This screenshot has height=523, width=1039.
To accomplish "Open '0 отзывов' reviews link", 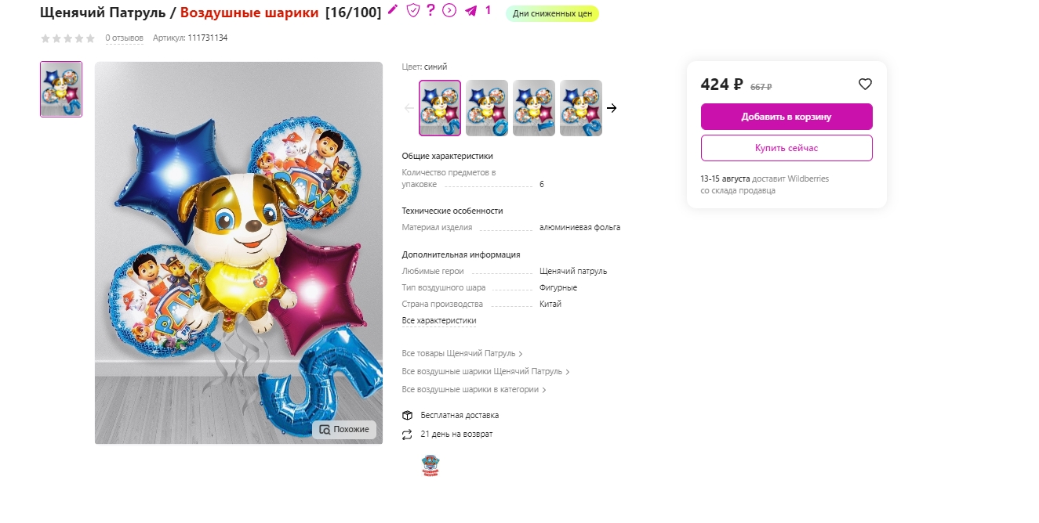I will coord(125,38).
